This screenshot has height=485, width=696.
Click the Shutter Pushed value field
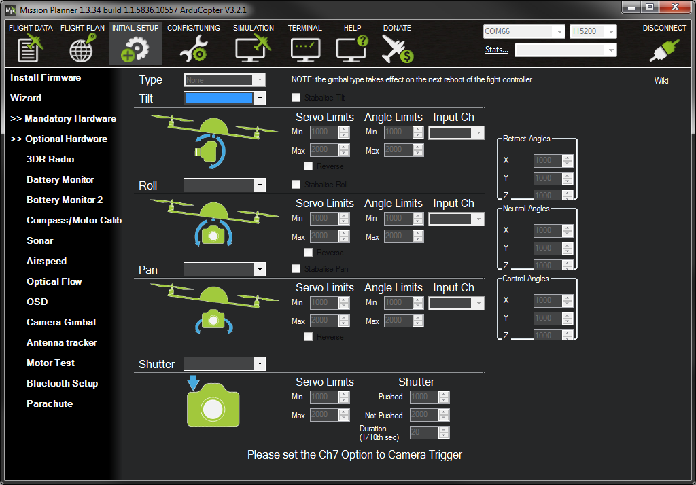pyautogui.click(x=430, y=397)
